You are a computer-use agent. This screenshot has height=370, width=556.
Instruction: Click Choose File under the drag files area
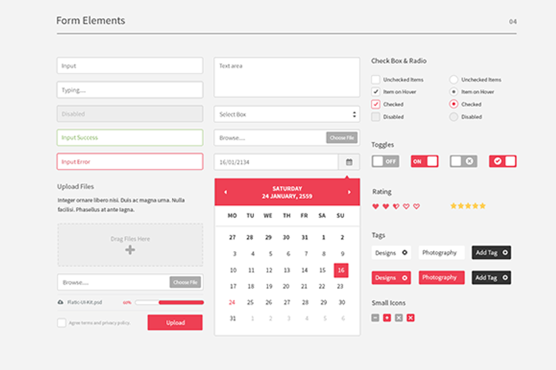coord(185,282)
